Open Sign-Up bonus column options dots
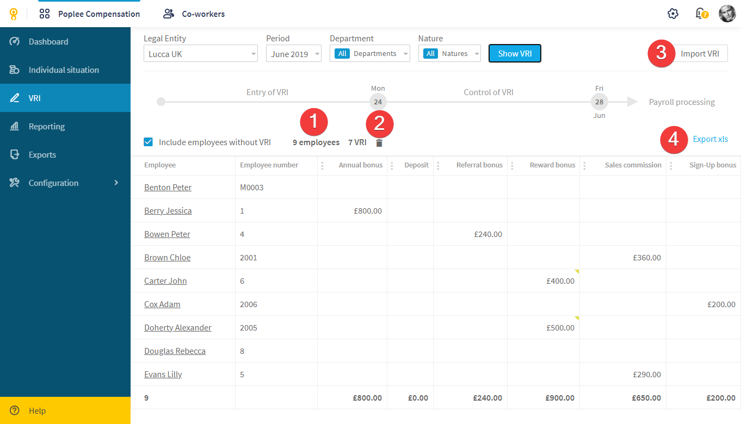 point(671,165)
